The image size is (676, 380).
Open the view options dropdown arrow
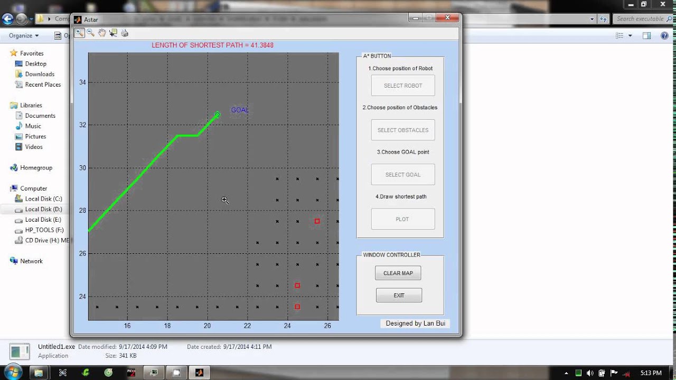[x=630, y=36]
